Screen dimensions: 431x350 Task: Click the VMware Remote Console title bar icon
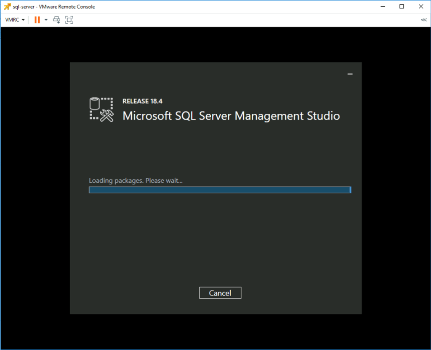pyautogui.click(x=7, y=7)
